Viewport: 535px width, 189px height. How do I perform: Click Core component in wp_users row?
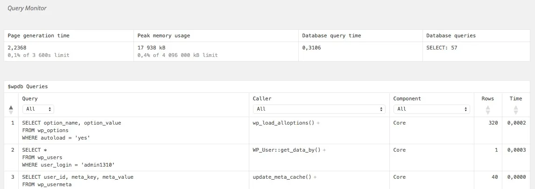coord(400,150)
